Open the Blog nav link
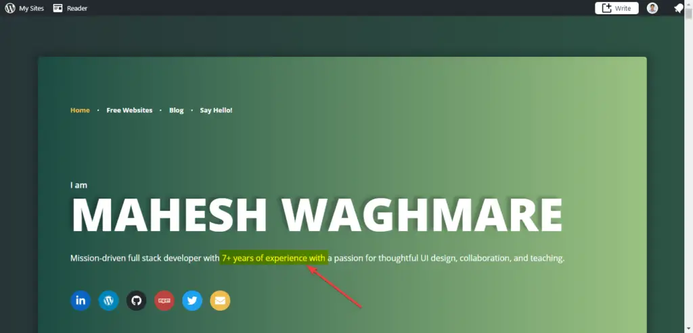Viewport: 693px width, 333px height. click(177, 110)
